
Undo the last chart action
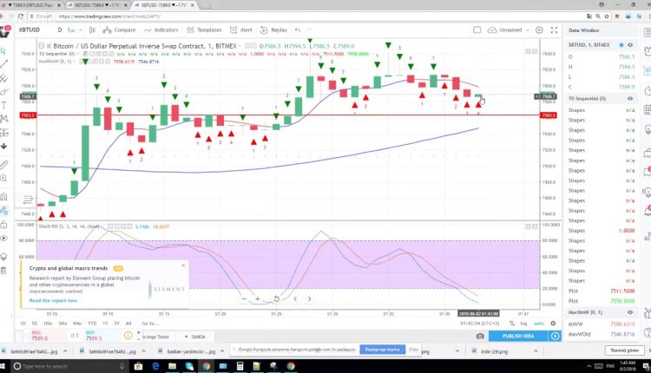click(298, 29)
